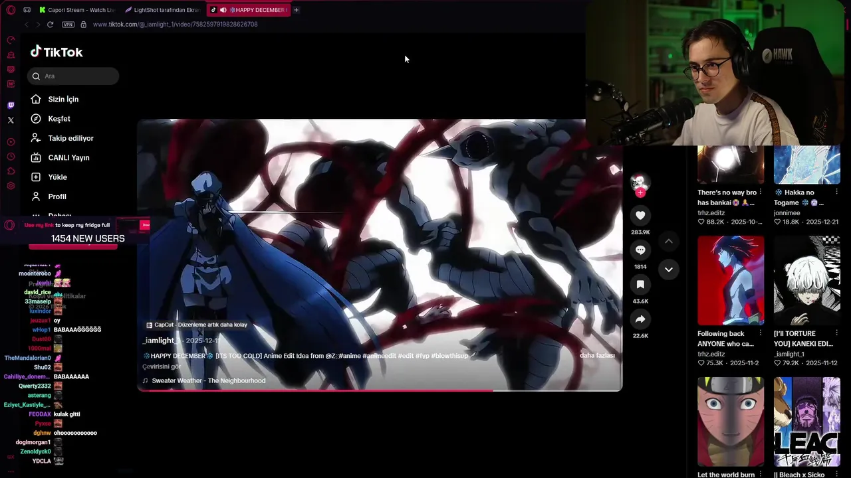Click the TikTok logo
Screen dimensions: 851x478
(x=57, y=52)
